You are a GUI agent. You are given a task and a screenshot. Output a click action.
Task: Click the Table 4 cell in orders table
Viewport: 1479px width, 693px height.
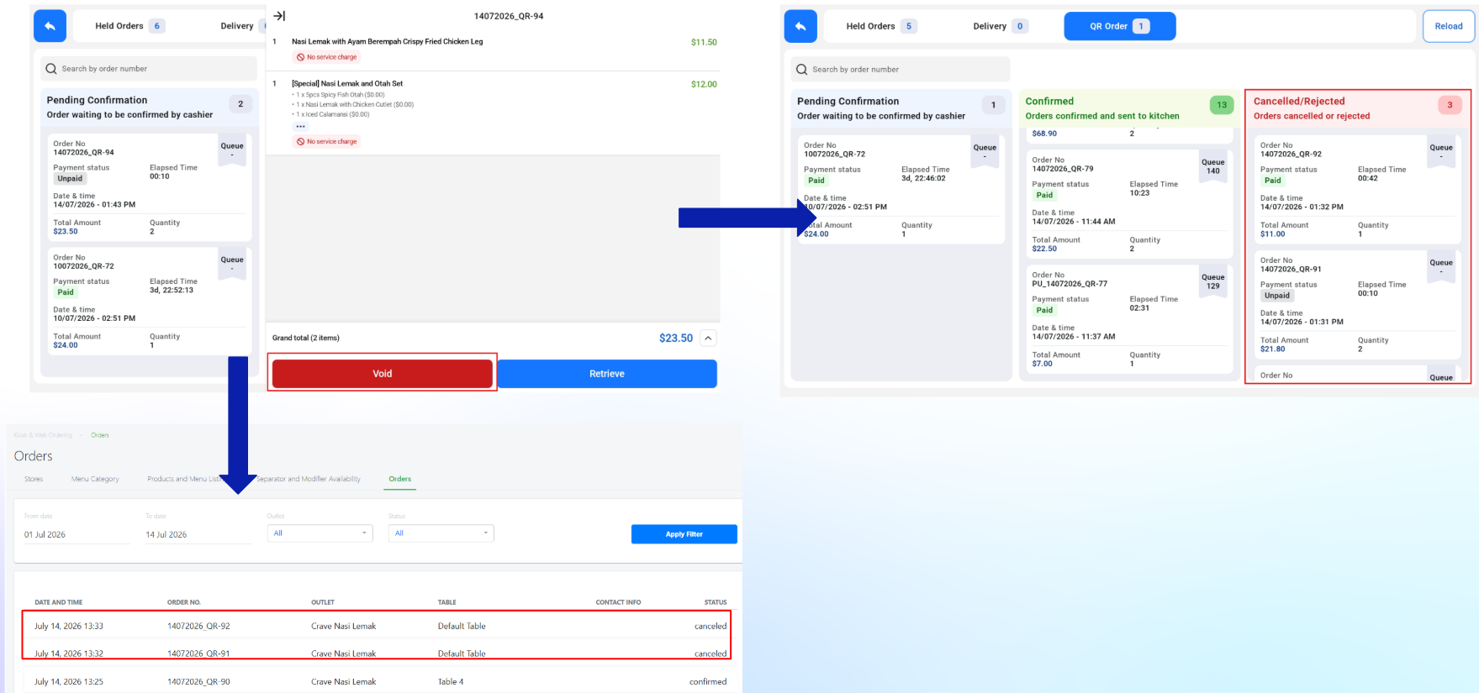click(451, 681)
